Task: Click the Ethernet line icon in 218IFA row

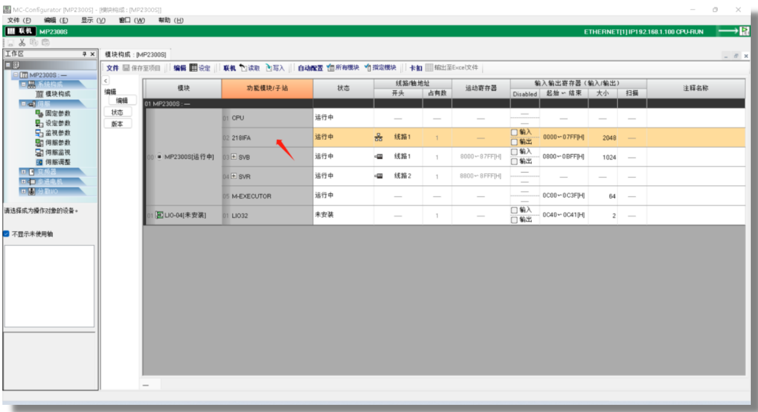Action: point(378,137)
